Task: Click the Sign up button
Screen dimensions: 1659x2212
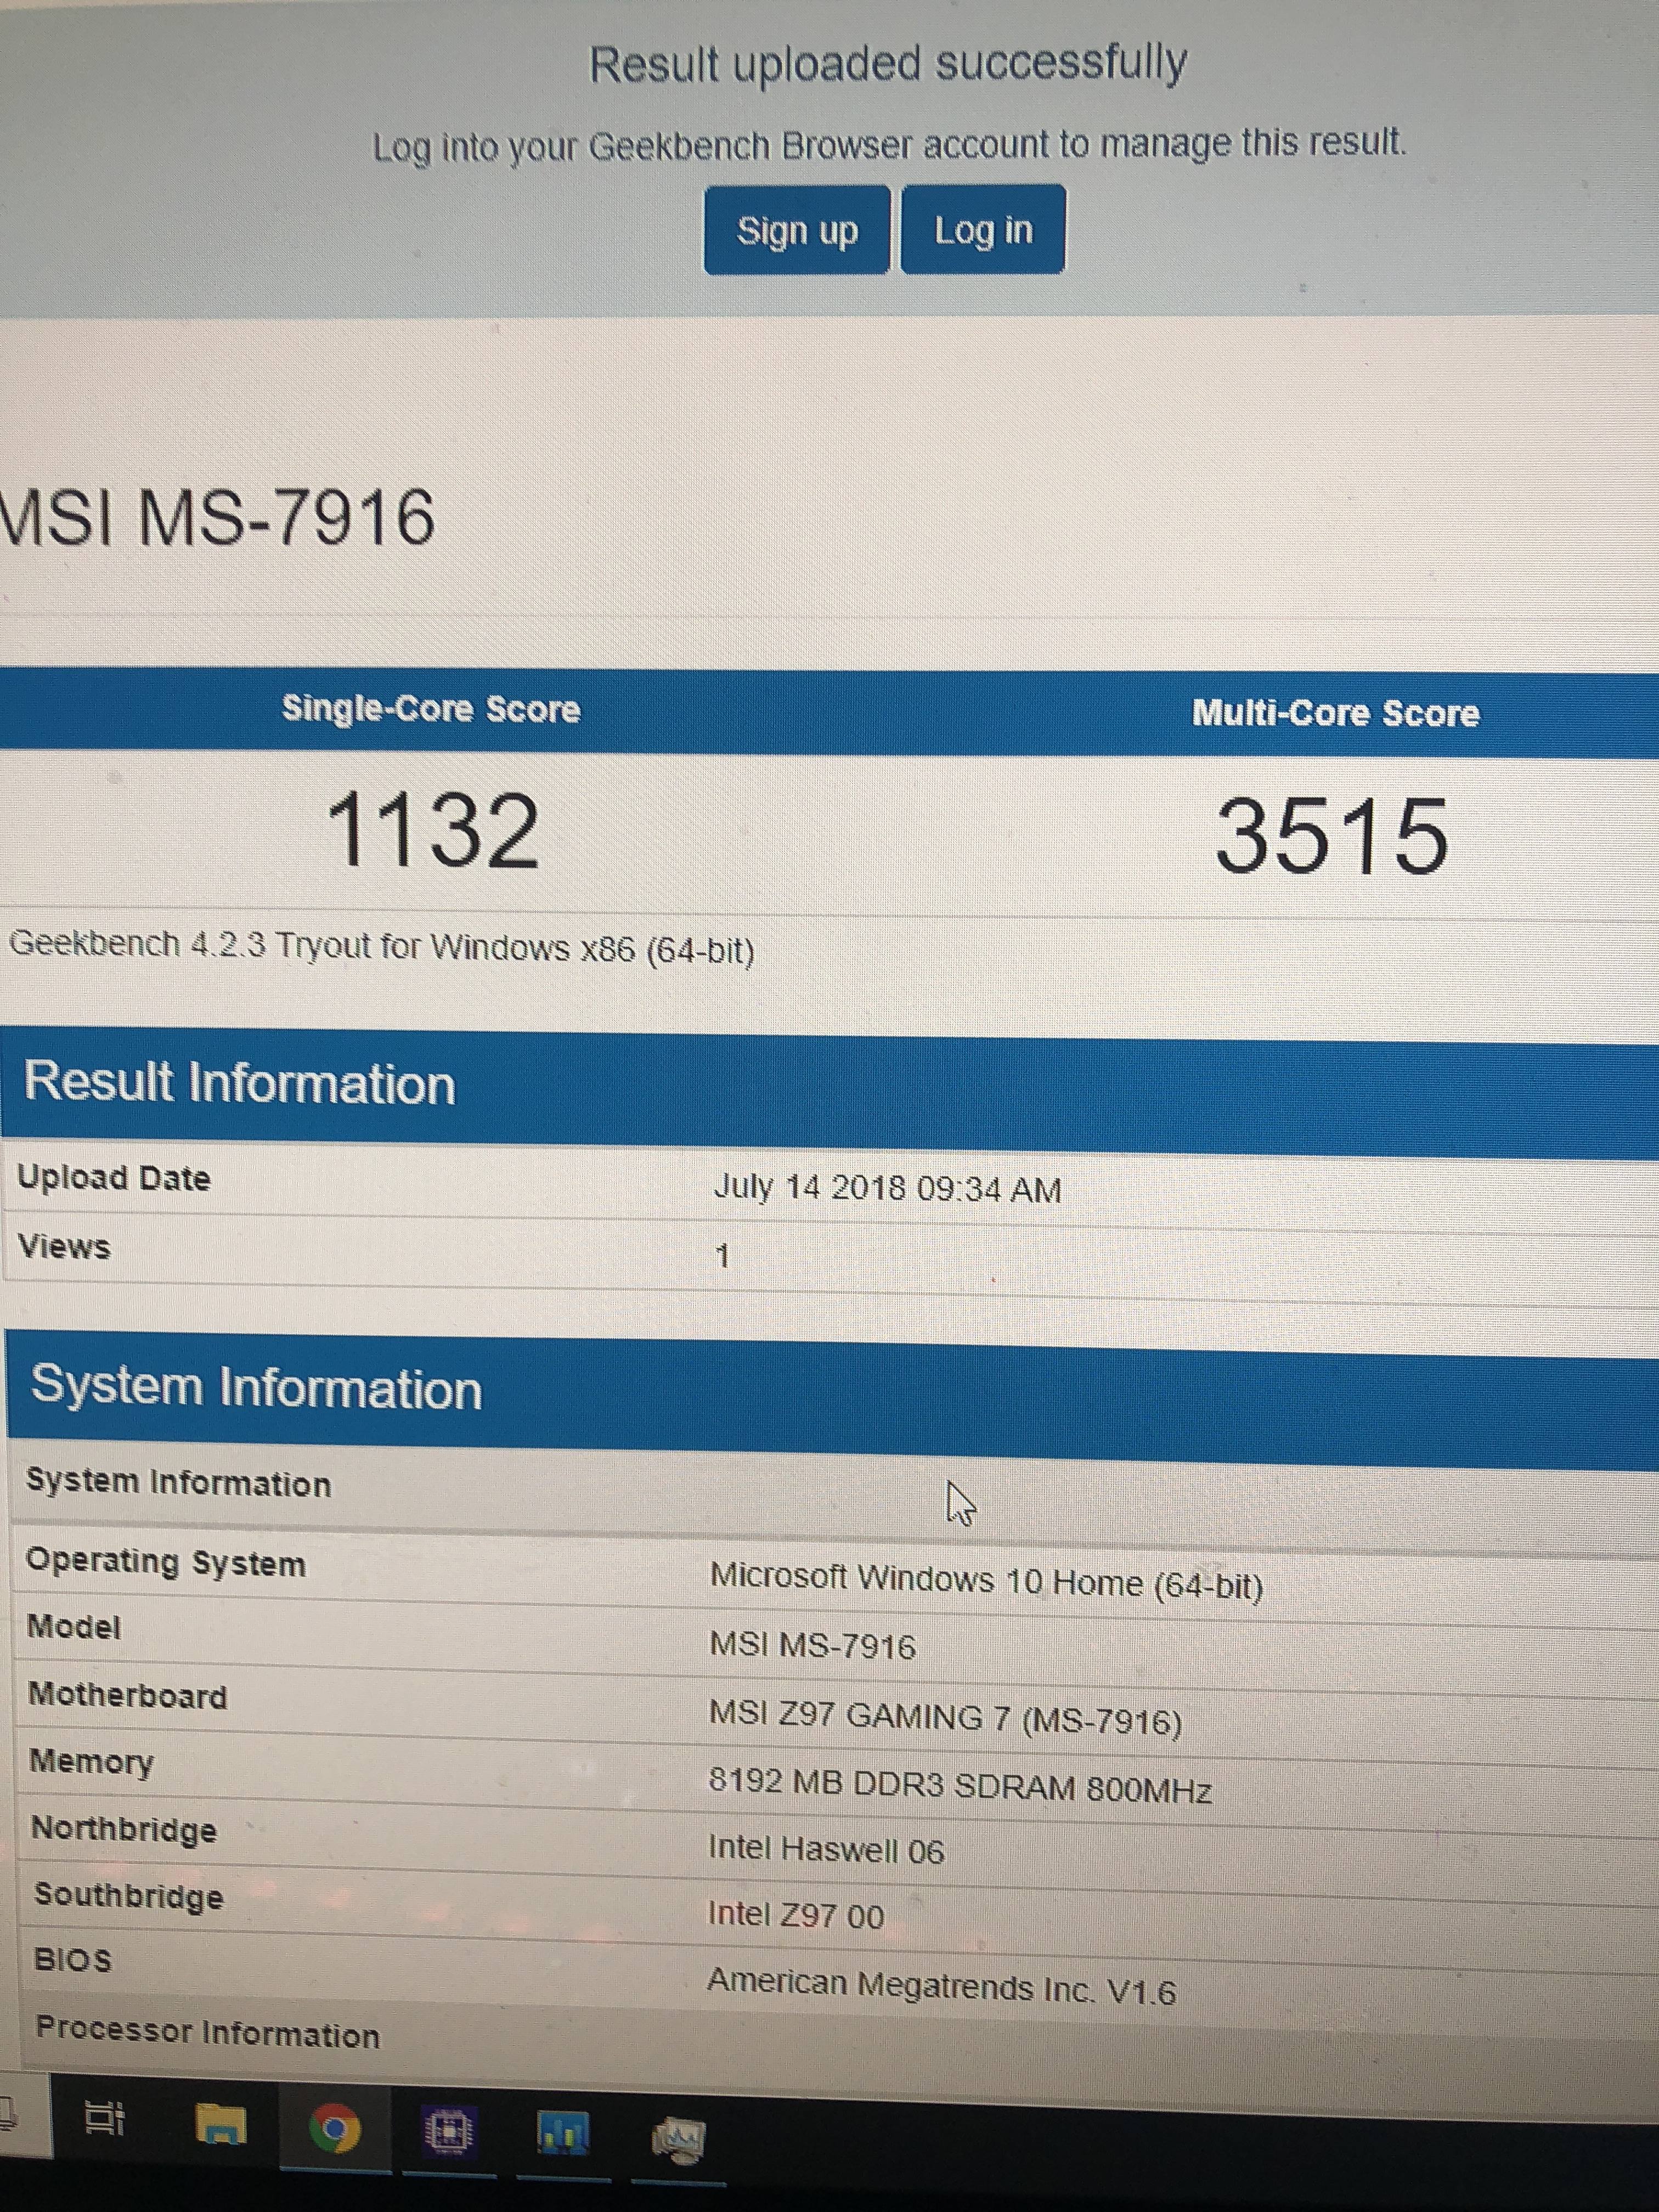Action: click(797, 230)
